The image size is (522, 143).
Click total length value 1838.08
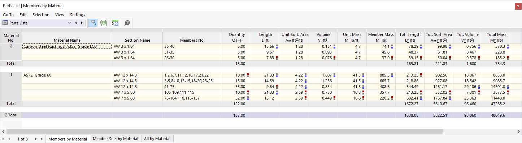click(410, 115)
